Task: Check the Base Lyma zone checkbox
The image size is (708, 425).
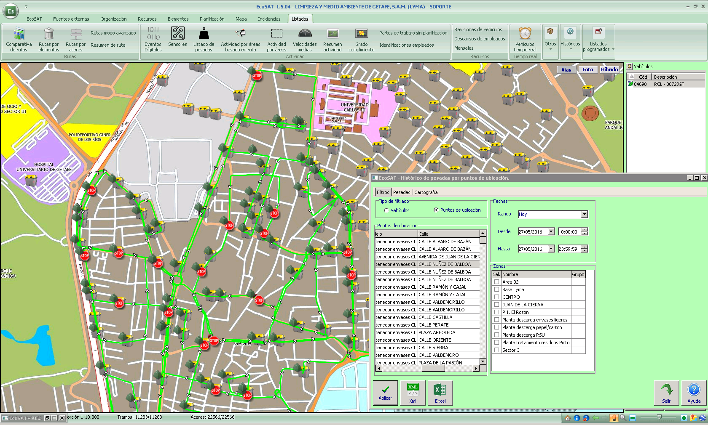Action: [497, 290]
